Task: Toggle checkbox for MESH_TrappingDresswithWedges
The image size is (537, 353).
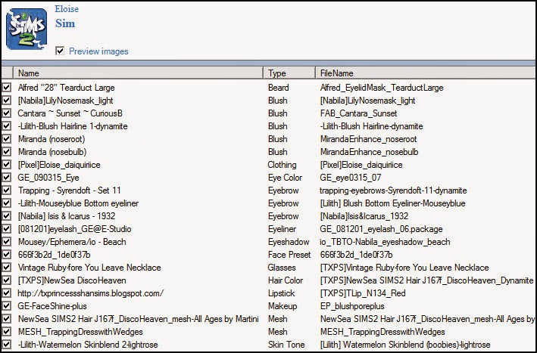Action: tap(7, 332)
